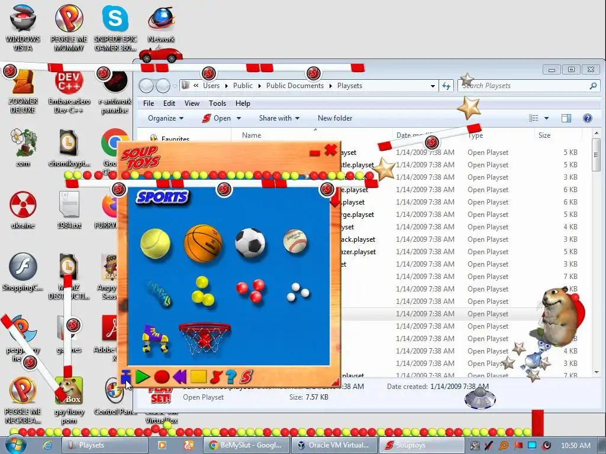Open Souptoys help via blue question mark
Viewport: 606px width, 454px height.
(x=231, y=377)
